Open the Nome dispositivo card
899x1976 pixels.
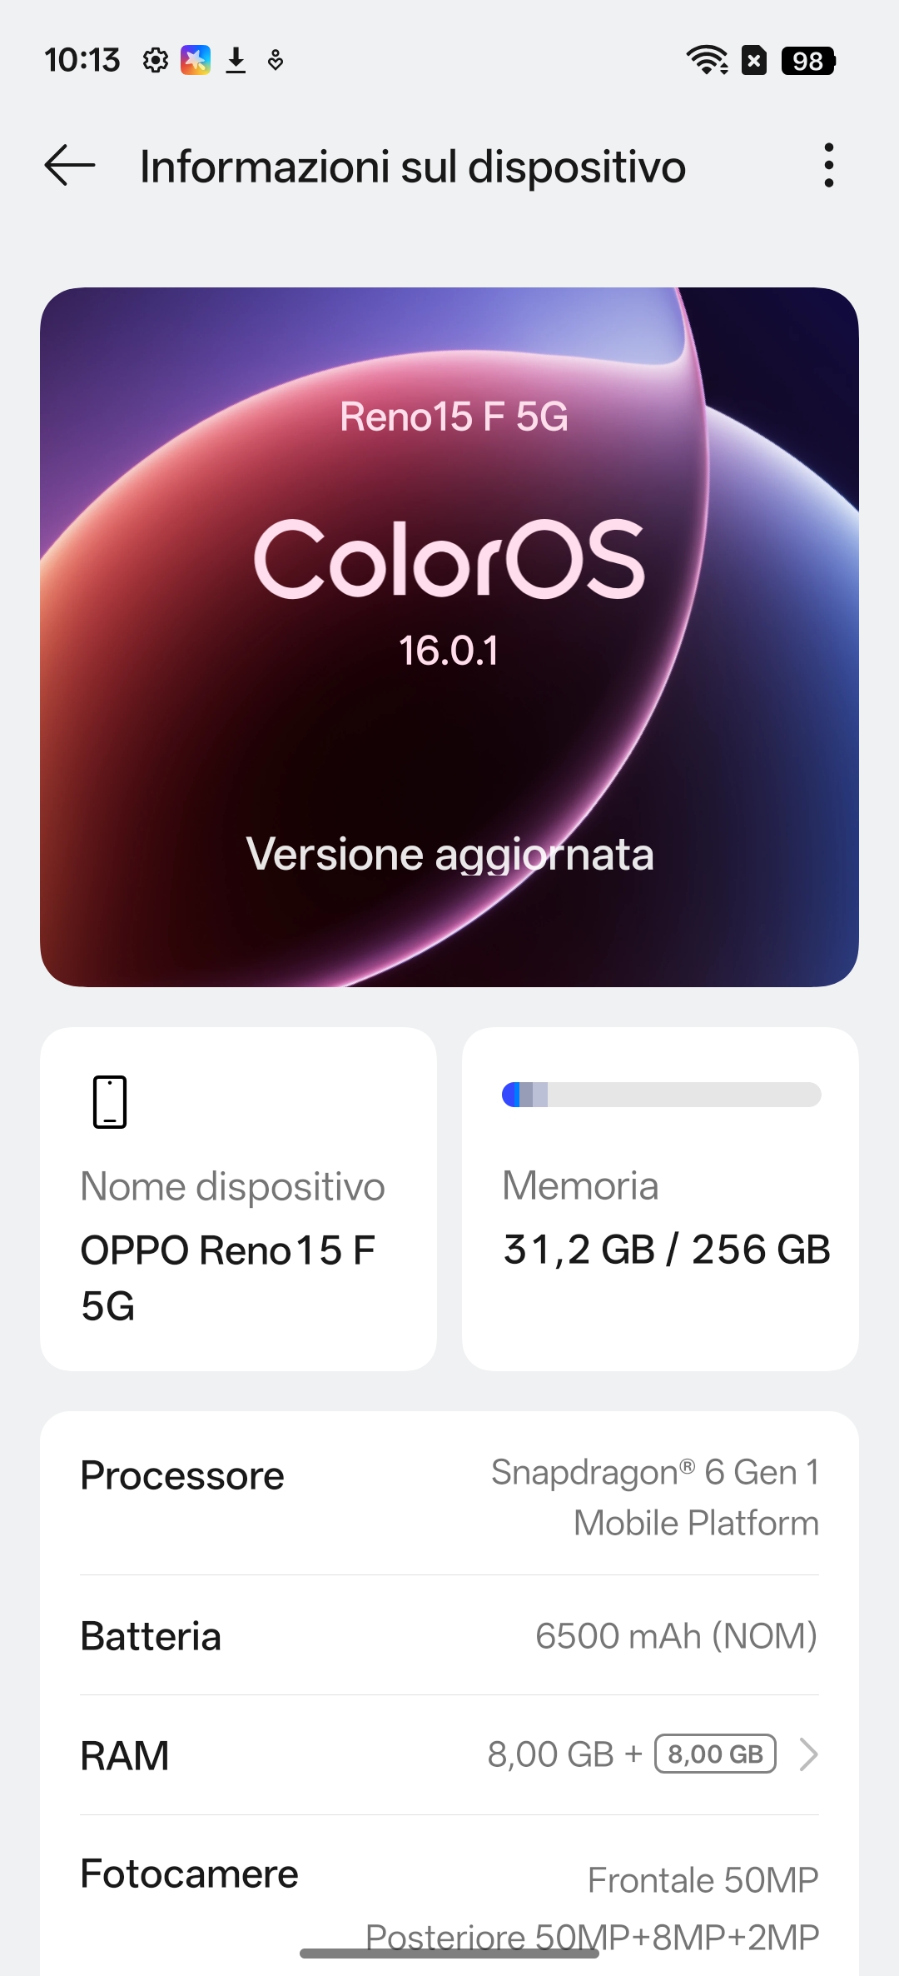point(238,1199)
